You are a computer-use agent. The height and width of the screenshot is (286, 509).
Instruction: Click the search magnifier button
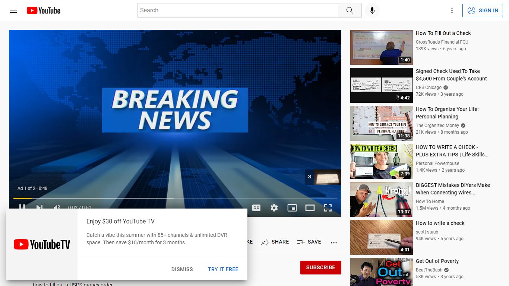[x=350, y=10]
